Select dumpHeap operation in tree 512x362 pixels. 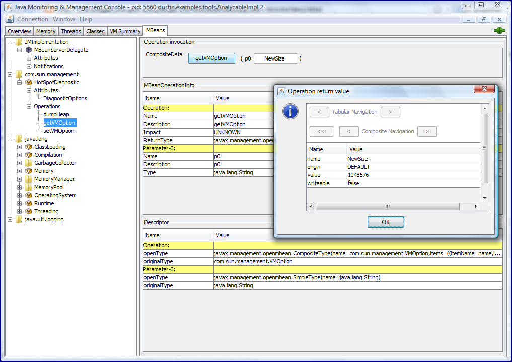[x=56, y=114]
